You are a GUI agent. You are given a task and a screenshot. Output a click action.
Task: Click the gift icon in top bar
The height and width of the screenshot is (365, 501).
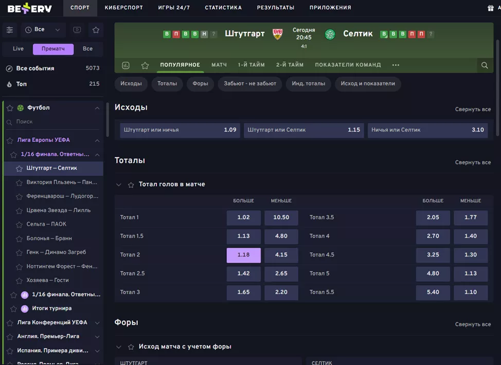(x=490, y=8)
